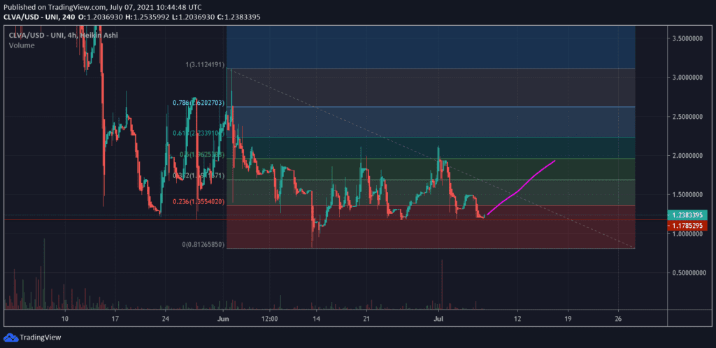The height and width of the screenshot is (348, 716).
Task: Select the Fibonacci 1 (3.1124191) level label
Action: point(204,65)
